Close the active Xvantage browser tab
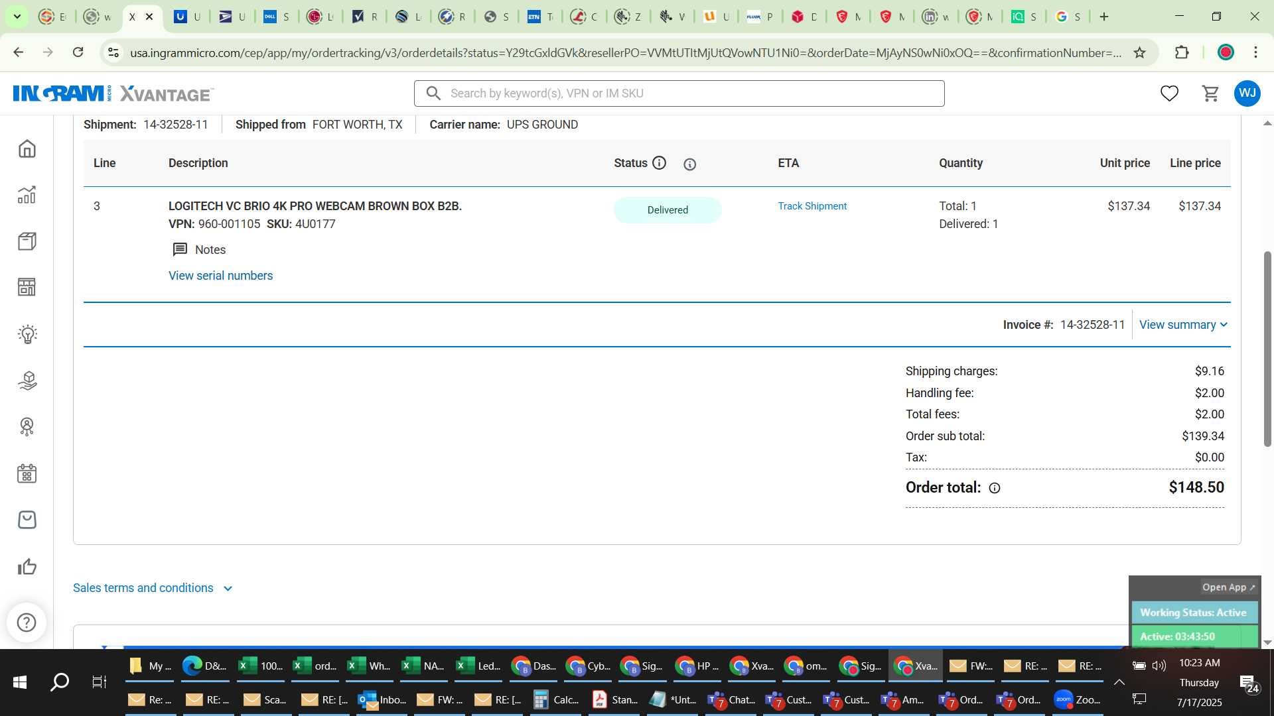This screenshot has width=1274, height=716. click(149, 17)
